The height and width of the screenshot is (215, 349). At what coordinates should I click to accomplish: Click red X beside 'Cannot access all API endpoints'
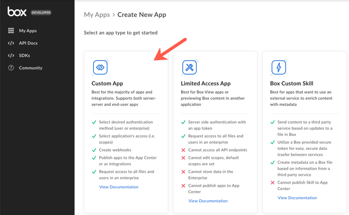[x=183, y=150]
